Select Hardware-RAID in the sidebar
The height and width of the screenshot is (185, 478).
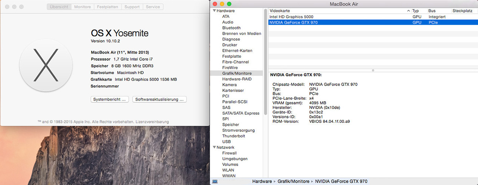(x=237, y=79)
